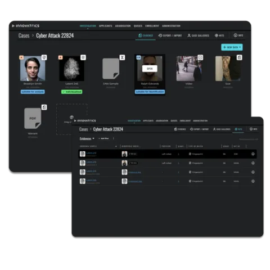Screen dimensions: 270x270
Task: Click the Position column header
Action: (166, 146)
